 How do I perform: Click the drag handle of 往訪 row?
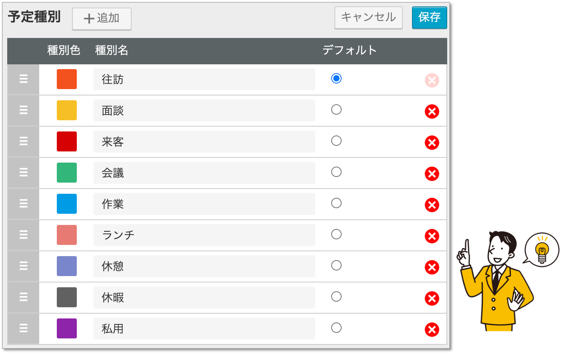[24, 79]
